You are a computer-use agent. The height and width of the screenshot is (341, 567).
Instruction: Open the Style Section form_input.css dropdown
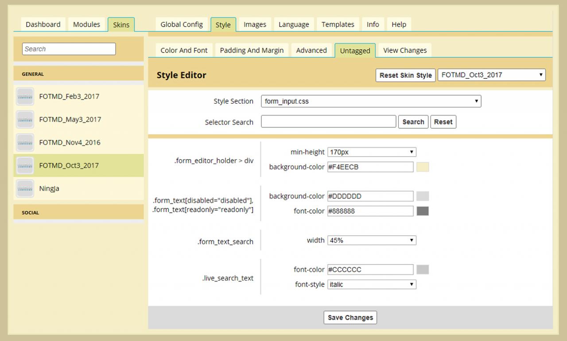[x=371, y=101]
